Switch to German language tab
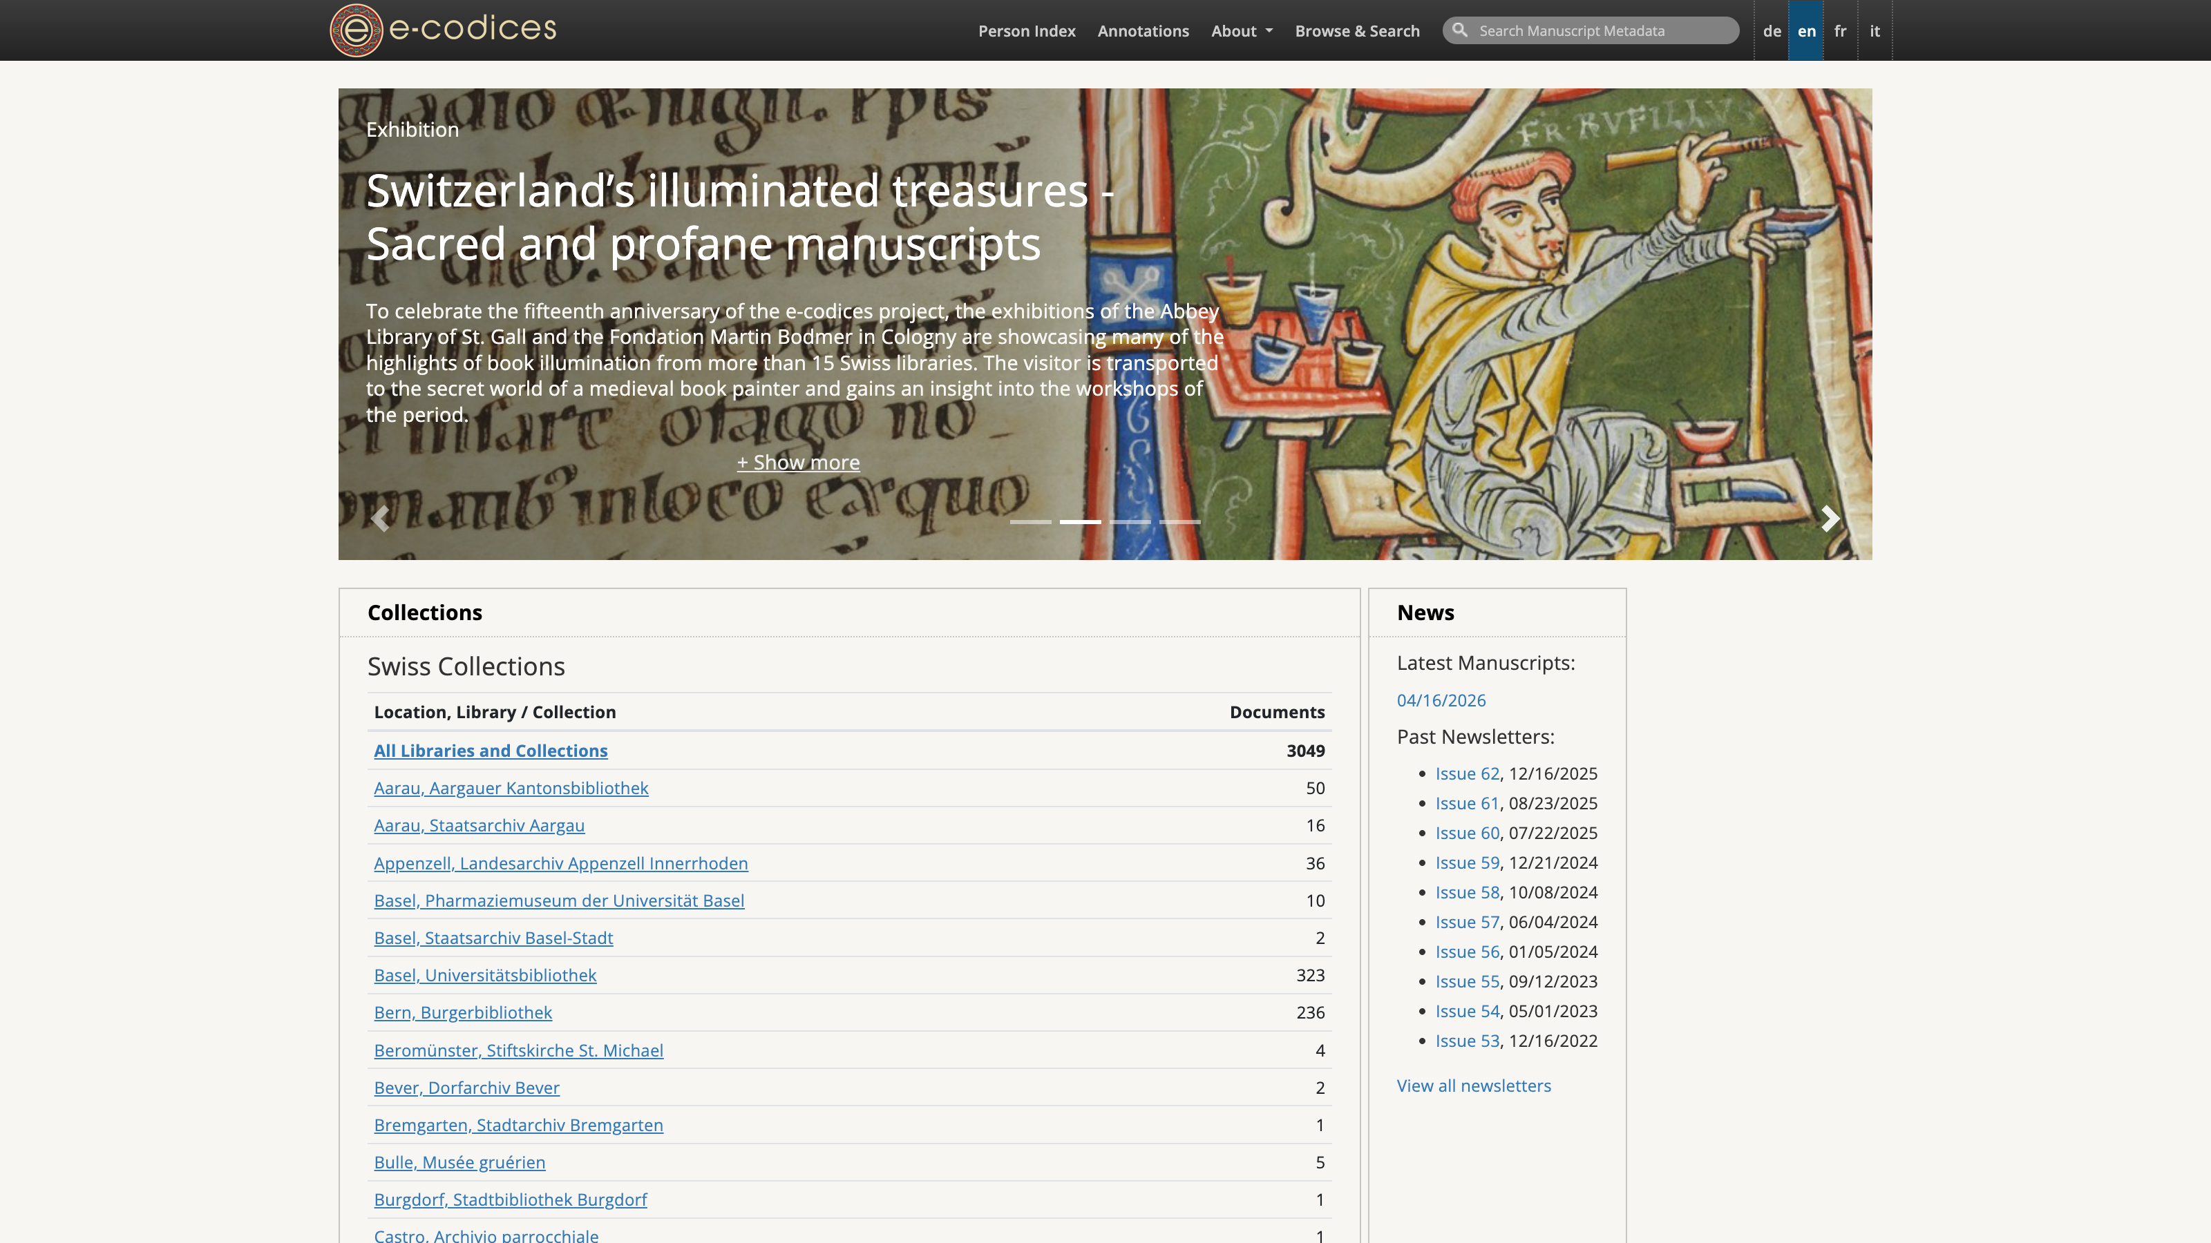Image resolution: width=2211 pixels, height=1243 pixels. point(1772,30)
